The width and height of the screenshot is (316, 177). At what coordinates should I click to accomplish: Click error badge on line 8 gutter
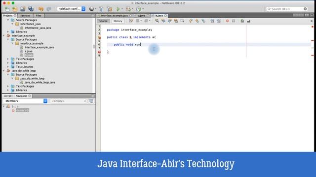click(x=99, y=52)
